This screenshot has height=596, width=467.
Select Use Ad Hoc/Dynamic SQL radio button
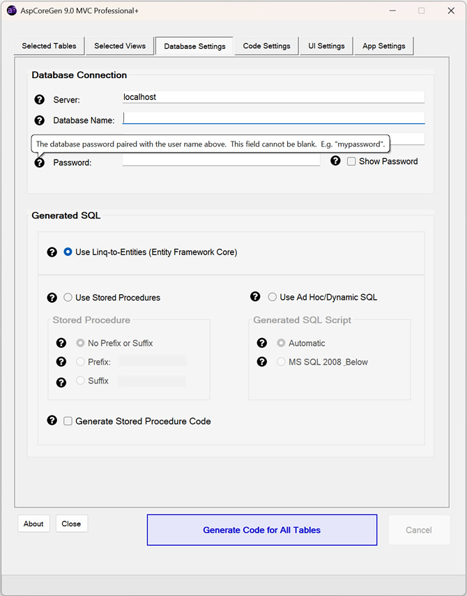click(x=272, y=297)
